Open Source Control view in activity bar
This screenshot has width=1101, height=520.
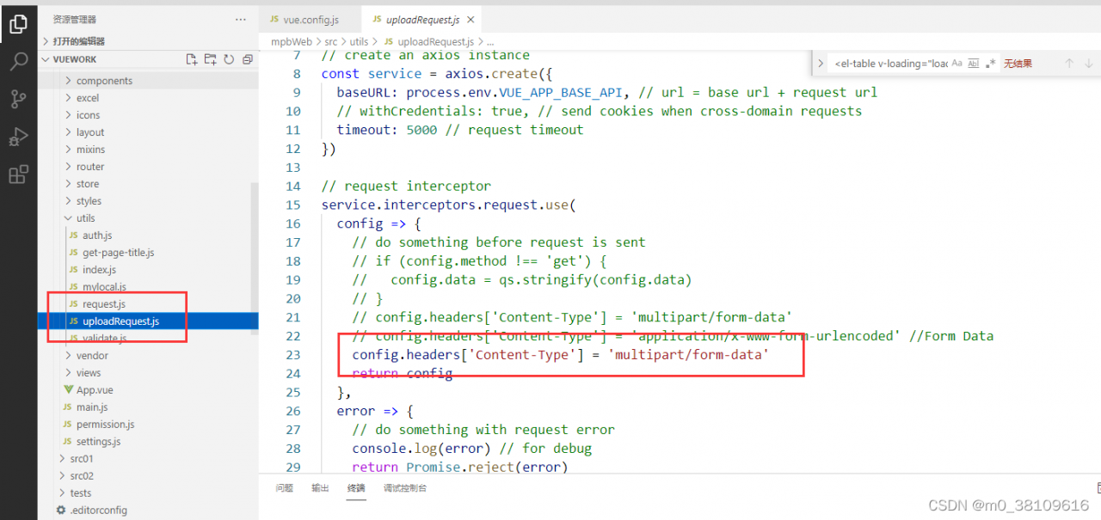[18, 99]
